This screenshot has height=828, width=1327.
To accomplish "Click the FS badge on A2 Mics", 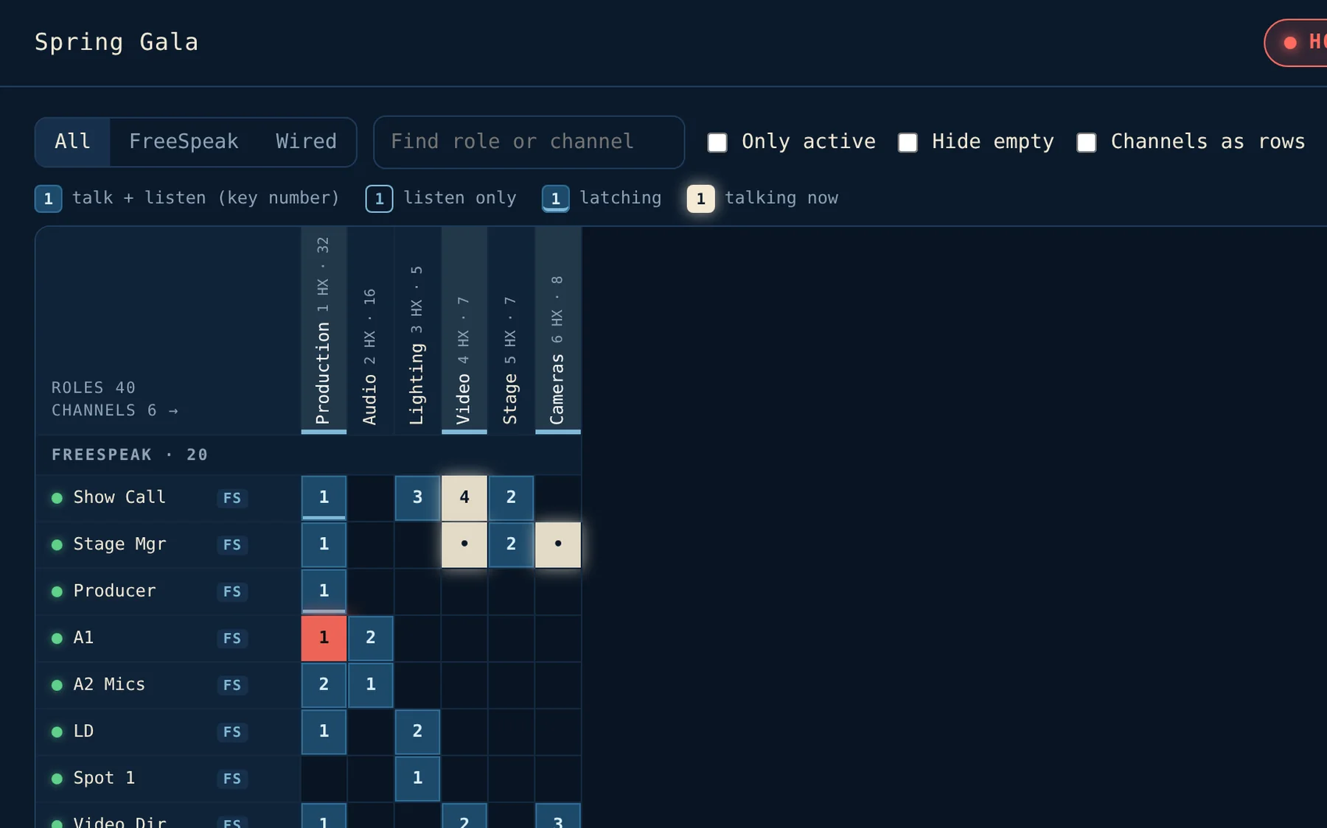I will pyautogui.click(x=232, y=685).
